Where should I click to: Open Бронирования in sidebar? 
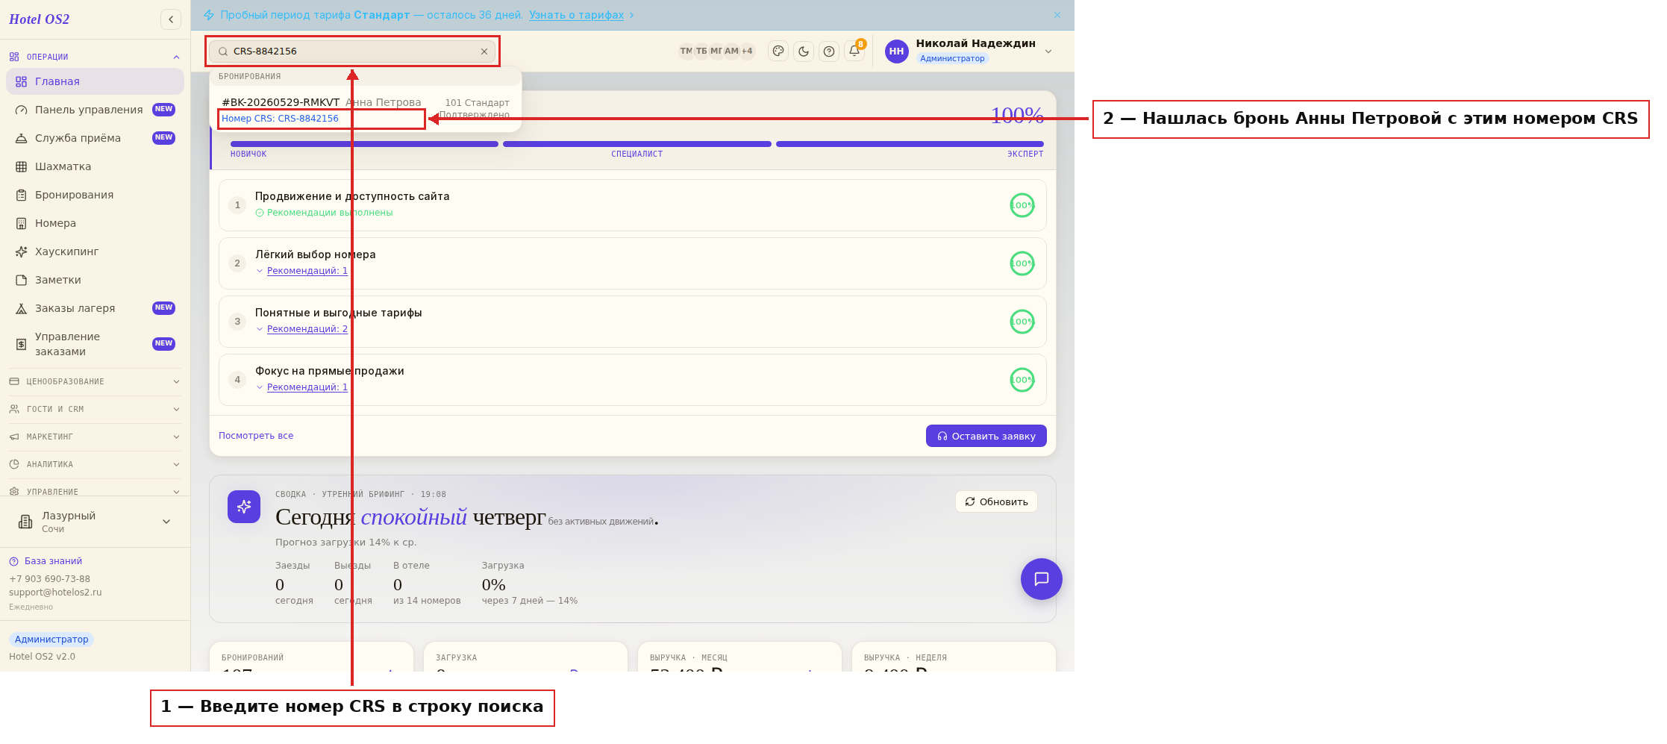click(95, 195)
